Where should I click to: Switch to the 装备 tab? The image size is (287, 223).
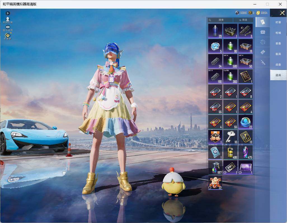(278, 43)
